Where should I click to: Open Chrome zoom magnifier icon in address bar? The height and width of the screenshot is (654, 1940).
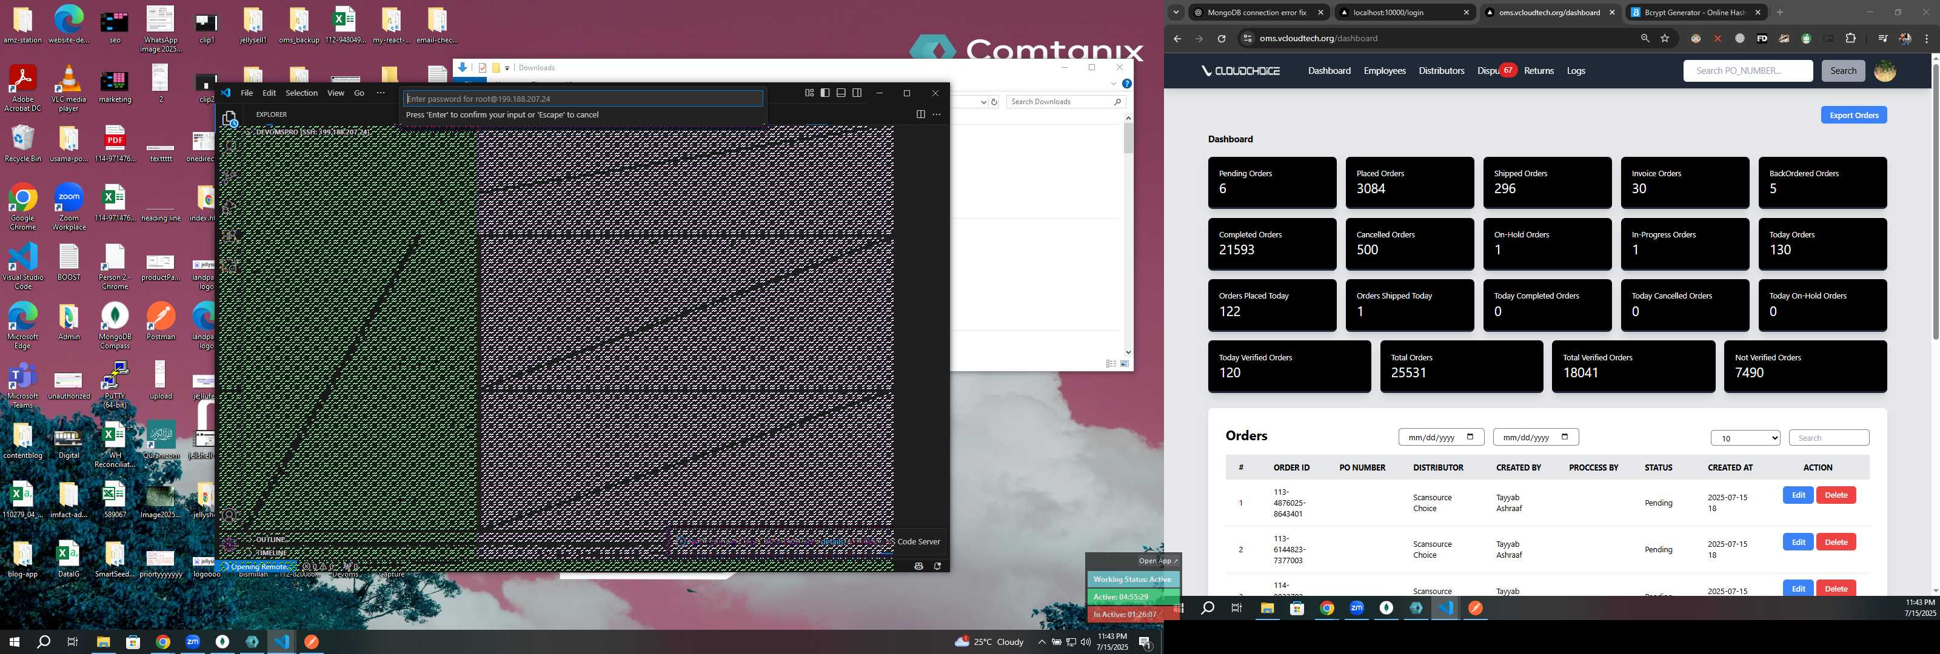1645,38
